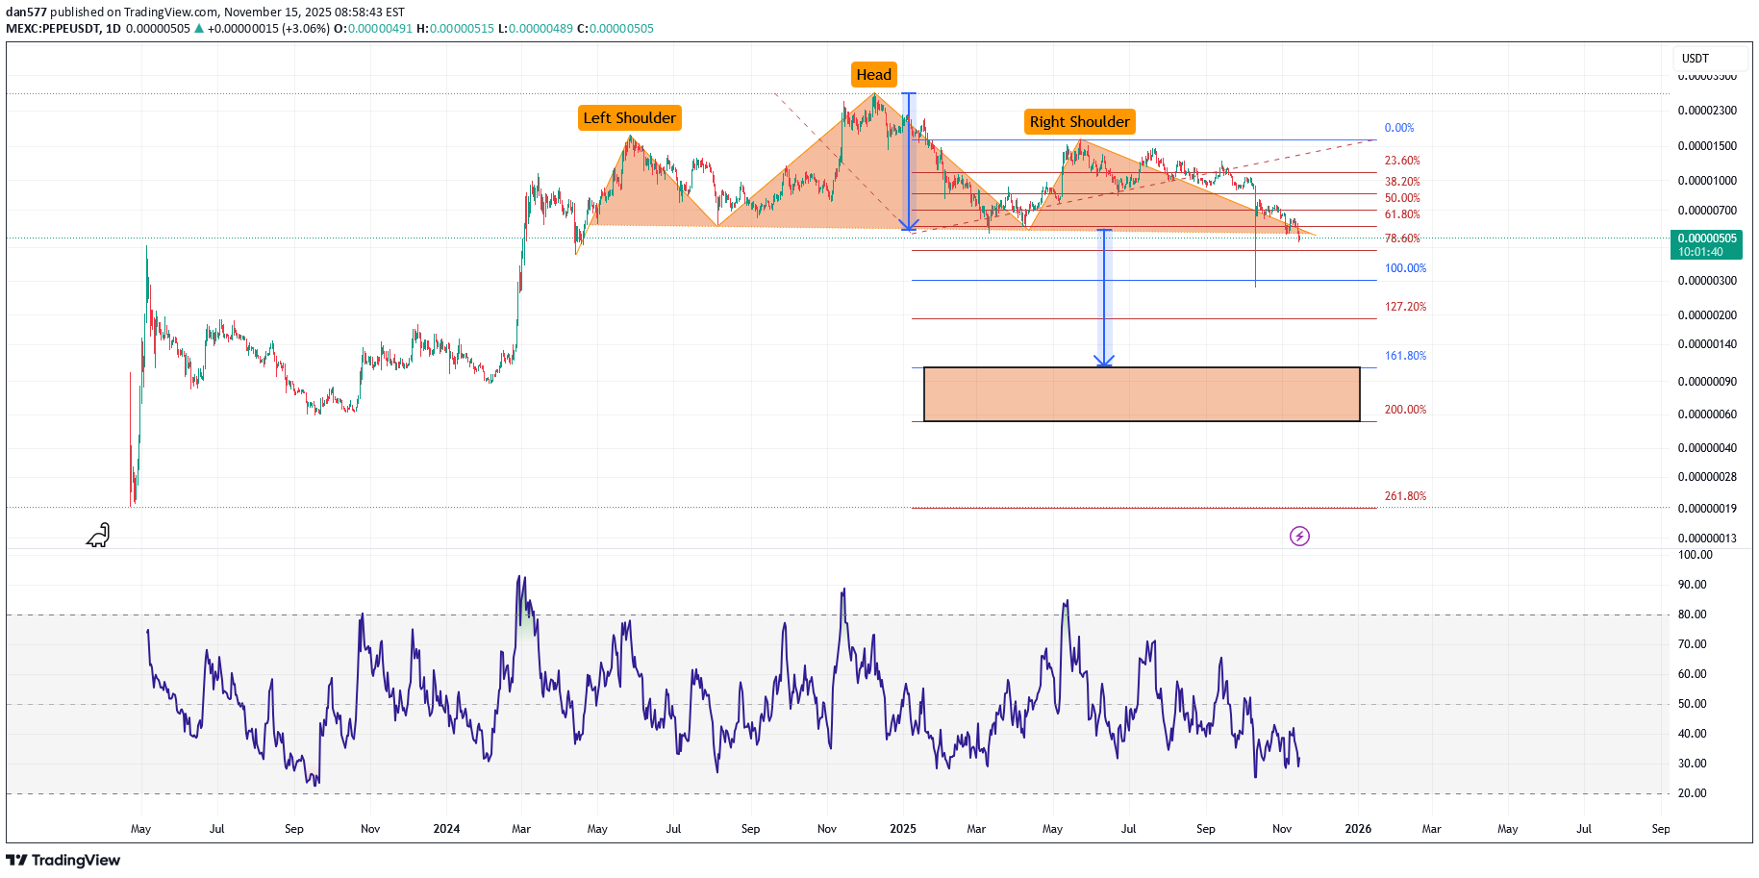Click the dinosaur icon on the chart
Screen dimensions: 1759x878
click(98, 536)
